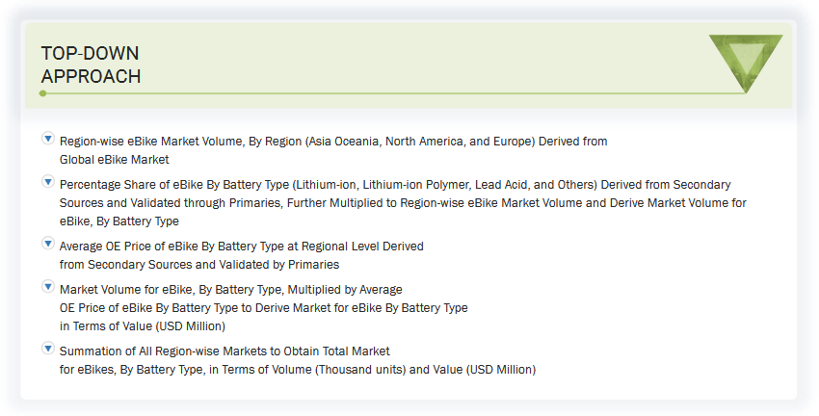Screen dimensions: 819x416
Task: Expand the Summation of All Region-wise Markets arrow
Action: (47, 348)
